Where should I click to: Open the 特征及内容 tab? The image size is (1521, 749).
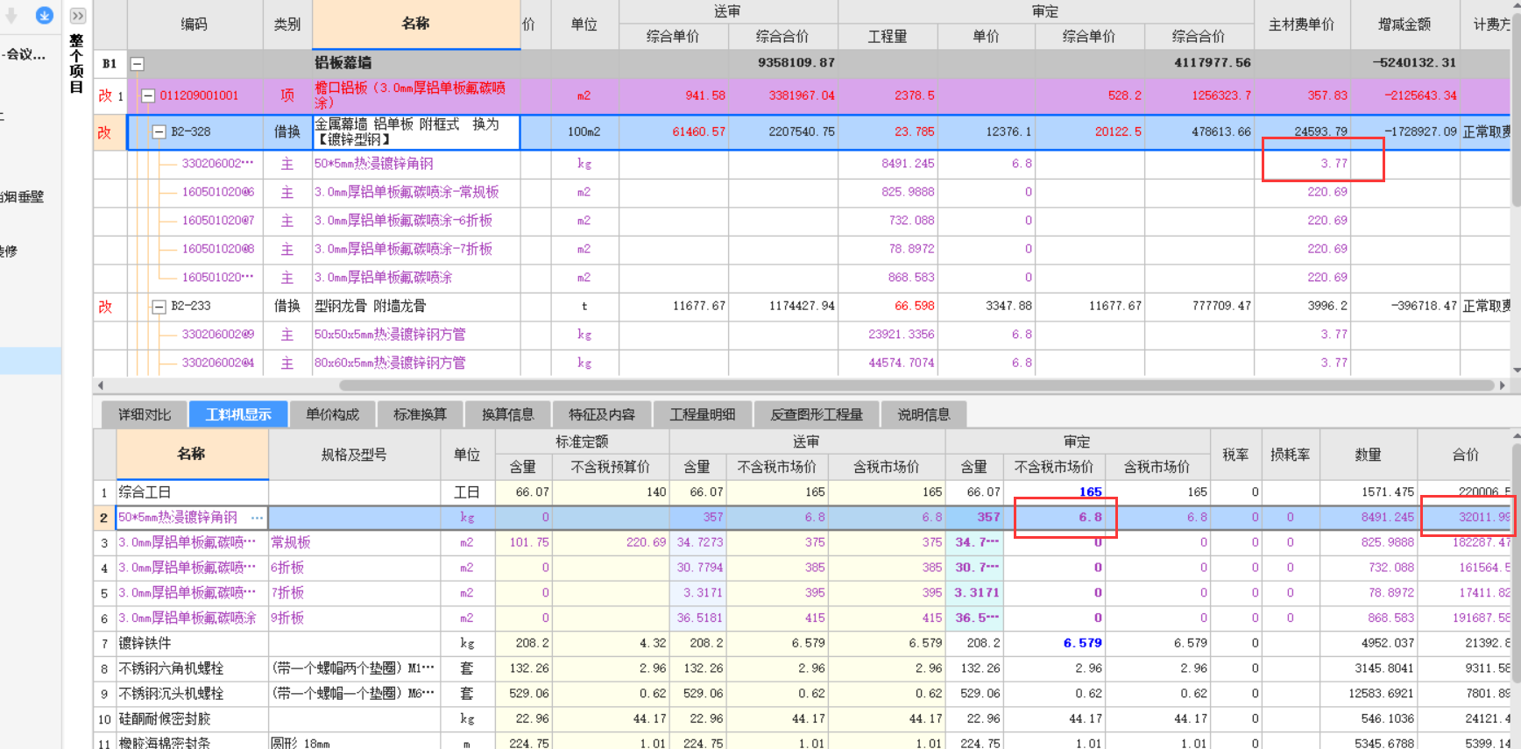click(602, 414)
